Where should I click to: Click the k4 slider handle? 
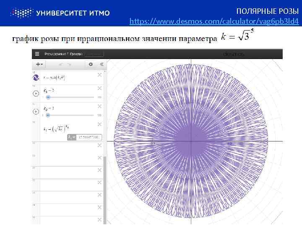pos(48,97)
